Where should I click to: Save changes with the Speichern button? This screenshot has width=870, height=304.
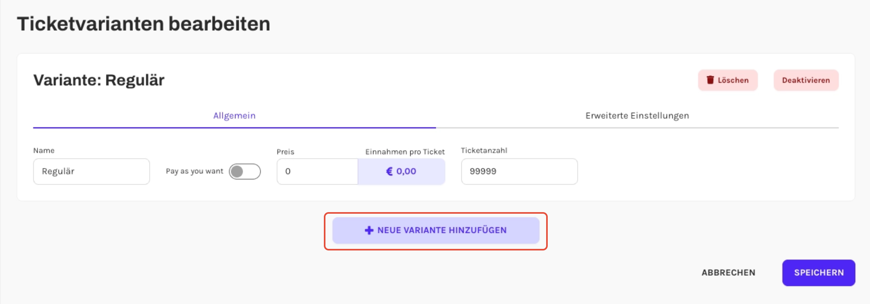[x=819, y=273]
